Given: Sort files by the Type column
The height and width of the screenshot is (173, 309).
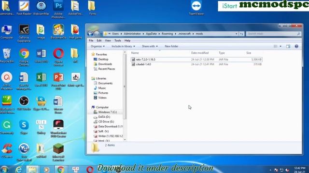Looking at the screenshot, I should click(222, 53).
